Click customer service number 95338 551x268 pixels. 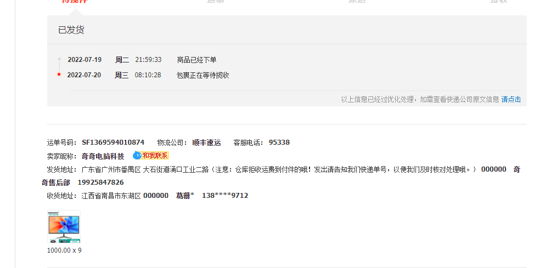[279, 142]
